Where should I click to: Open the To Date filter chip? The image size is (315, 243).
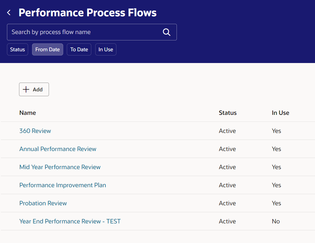79,49
